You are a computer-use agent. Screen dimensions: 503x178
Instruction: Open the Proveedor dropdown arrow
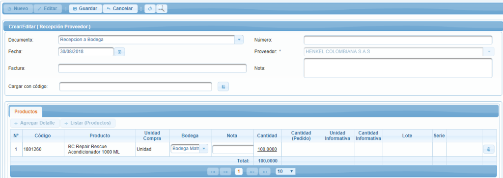[x=489, y=51]
